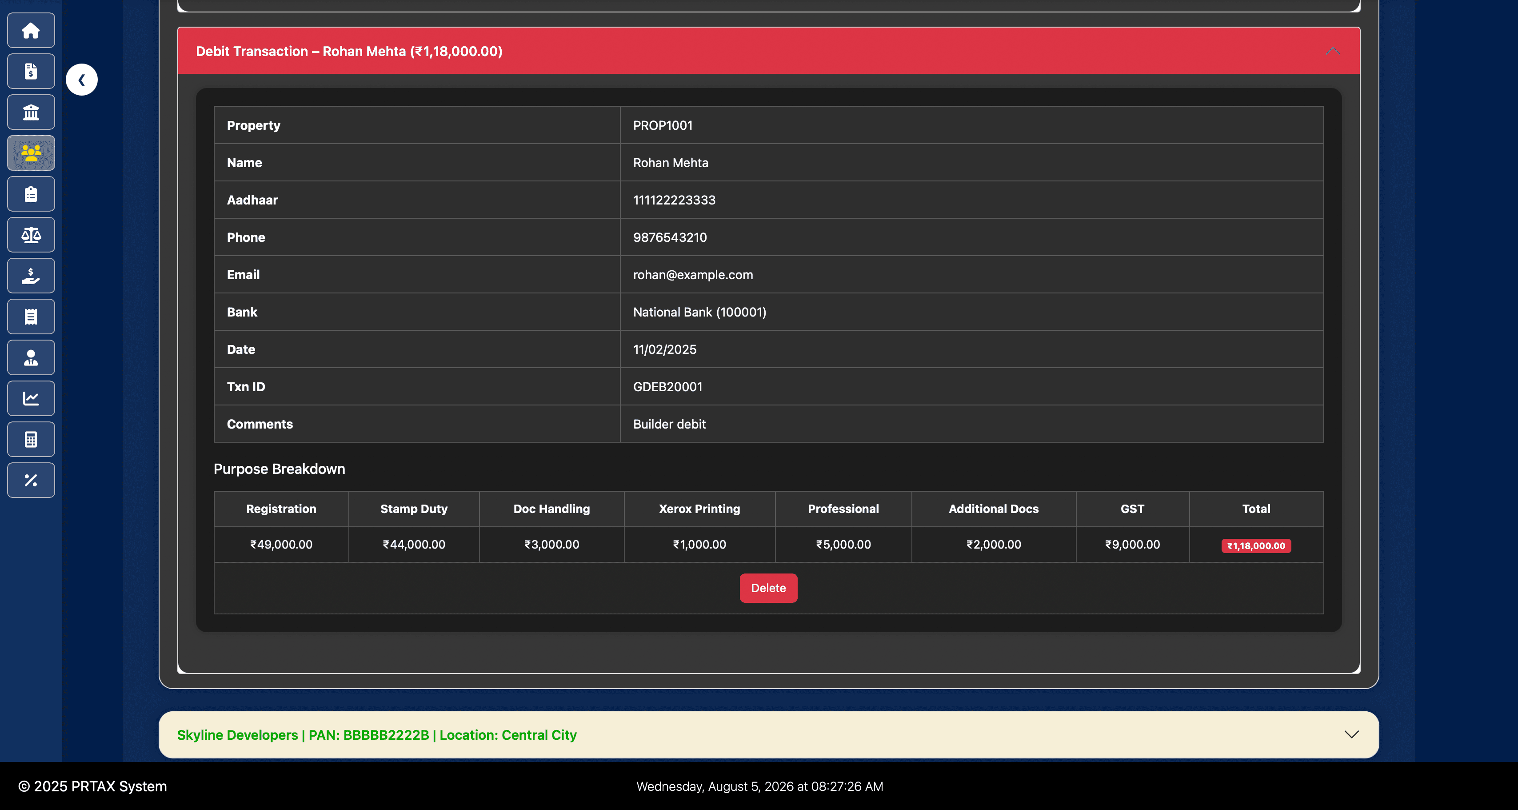Click the Purpose Breakdown heading
The width and height of the screenshot is (1518, 810).
[280, 469]
